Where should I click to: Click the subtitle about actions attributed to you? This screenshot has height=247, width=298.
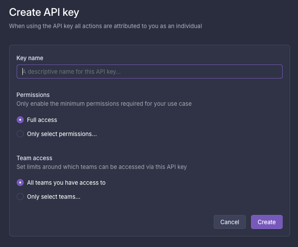click(105, 26)
